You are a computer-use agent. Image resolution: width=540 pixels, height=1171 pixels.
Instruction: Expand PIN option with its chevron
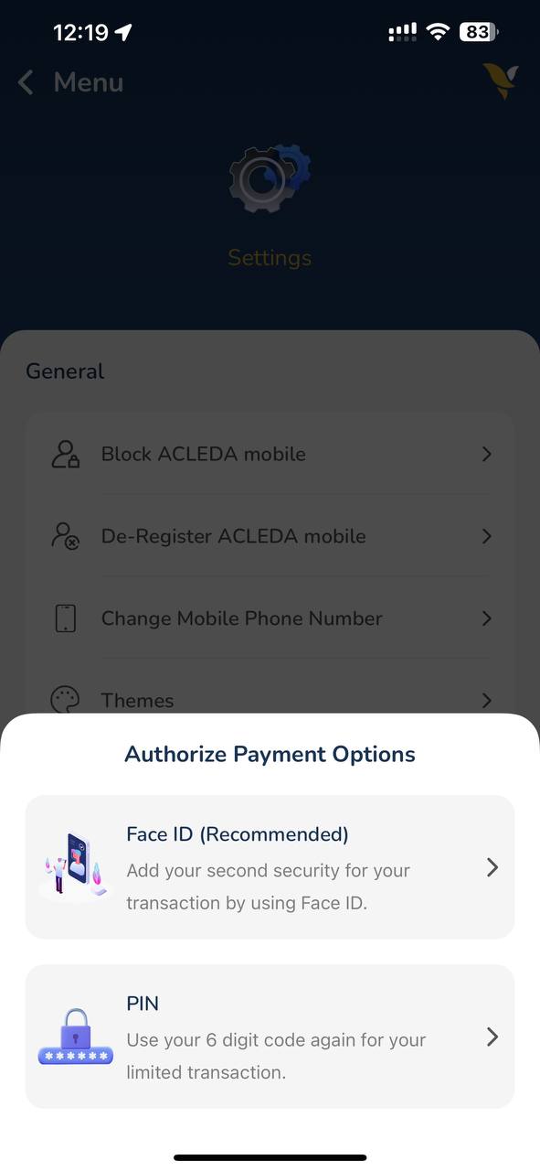tap(492, 1037)
